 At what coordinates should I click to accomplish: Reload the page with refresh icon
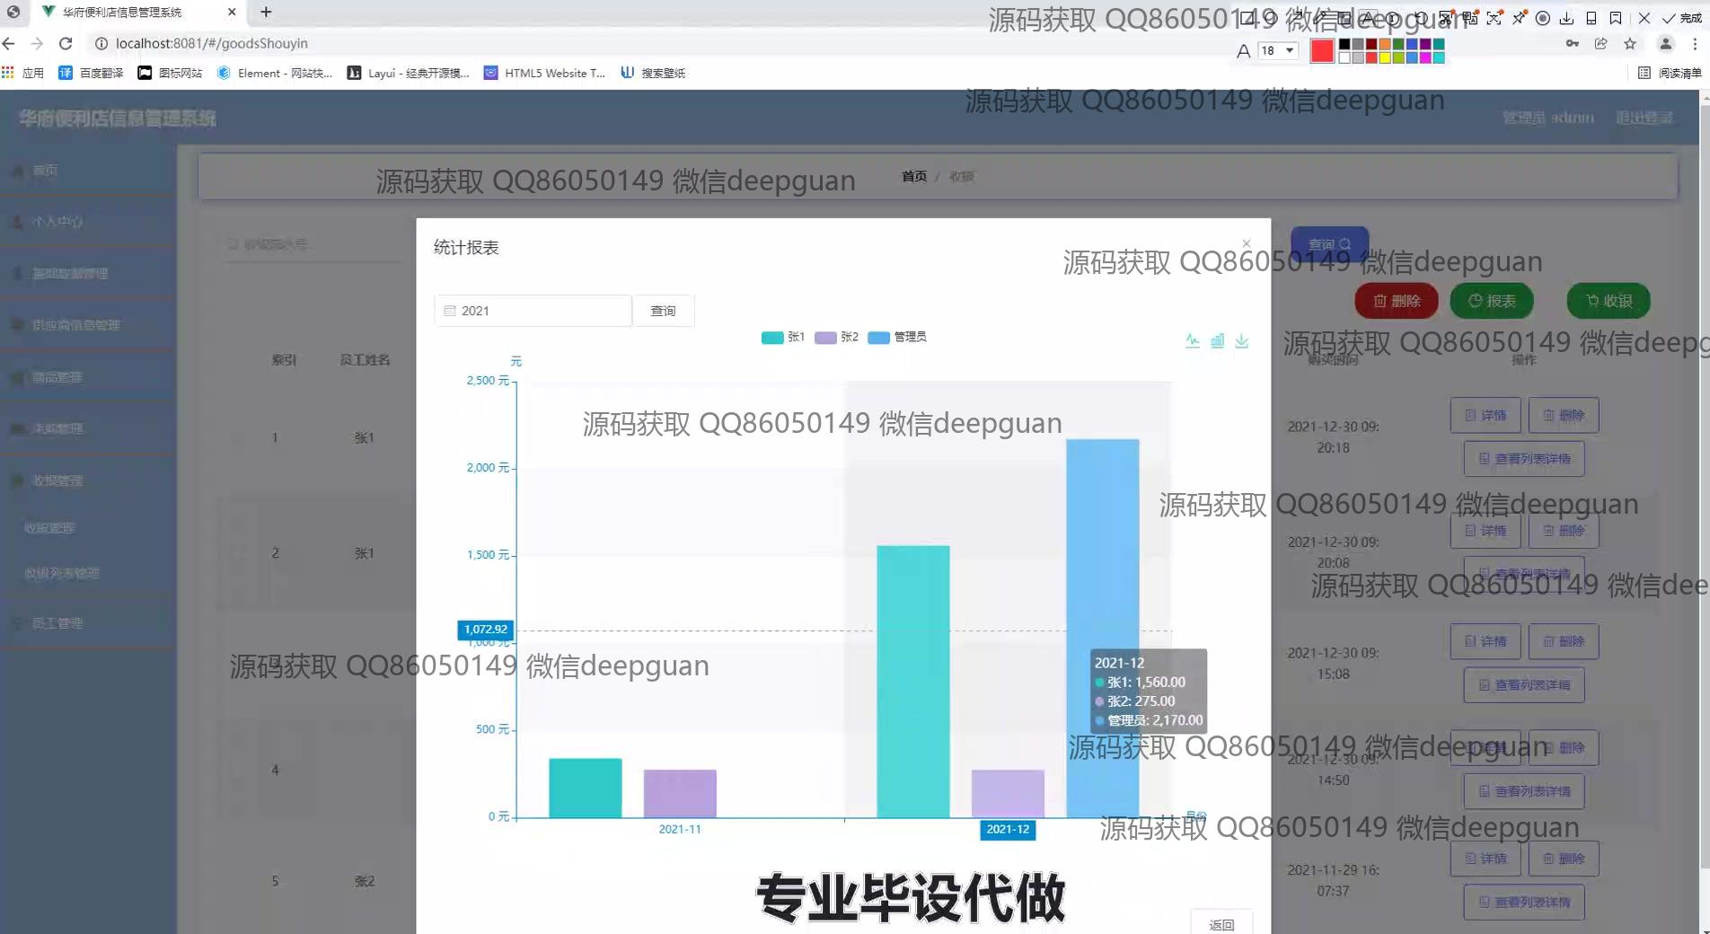[x=66, y=43]
